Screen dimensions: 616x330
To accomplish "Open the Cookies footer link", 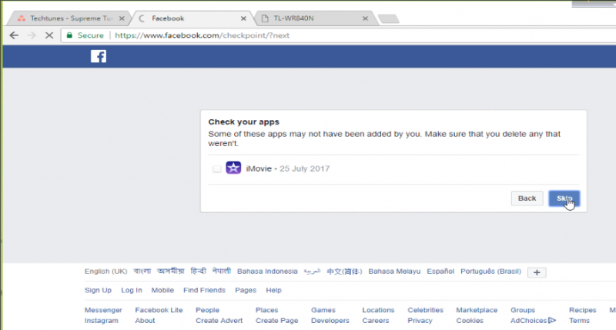I will click(470, 321).
